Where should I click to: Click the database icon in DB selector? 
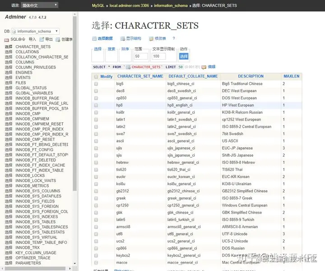[x=14, y=32]
